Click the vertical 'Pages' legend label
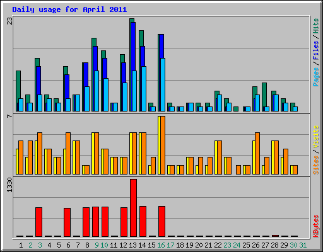Screen dimensions: 323x252 click(315, 77)
